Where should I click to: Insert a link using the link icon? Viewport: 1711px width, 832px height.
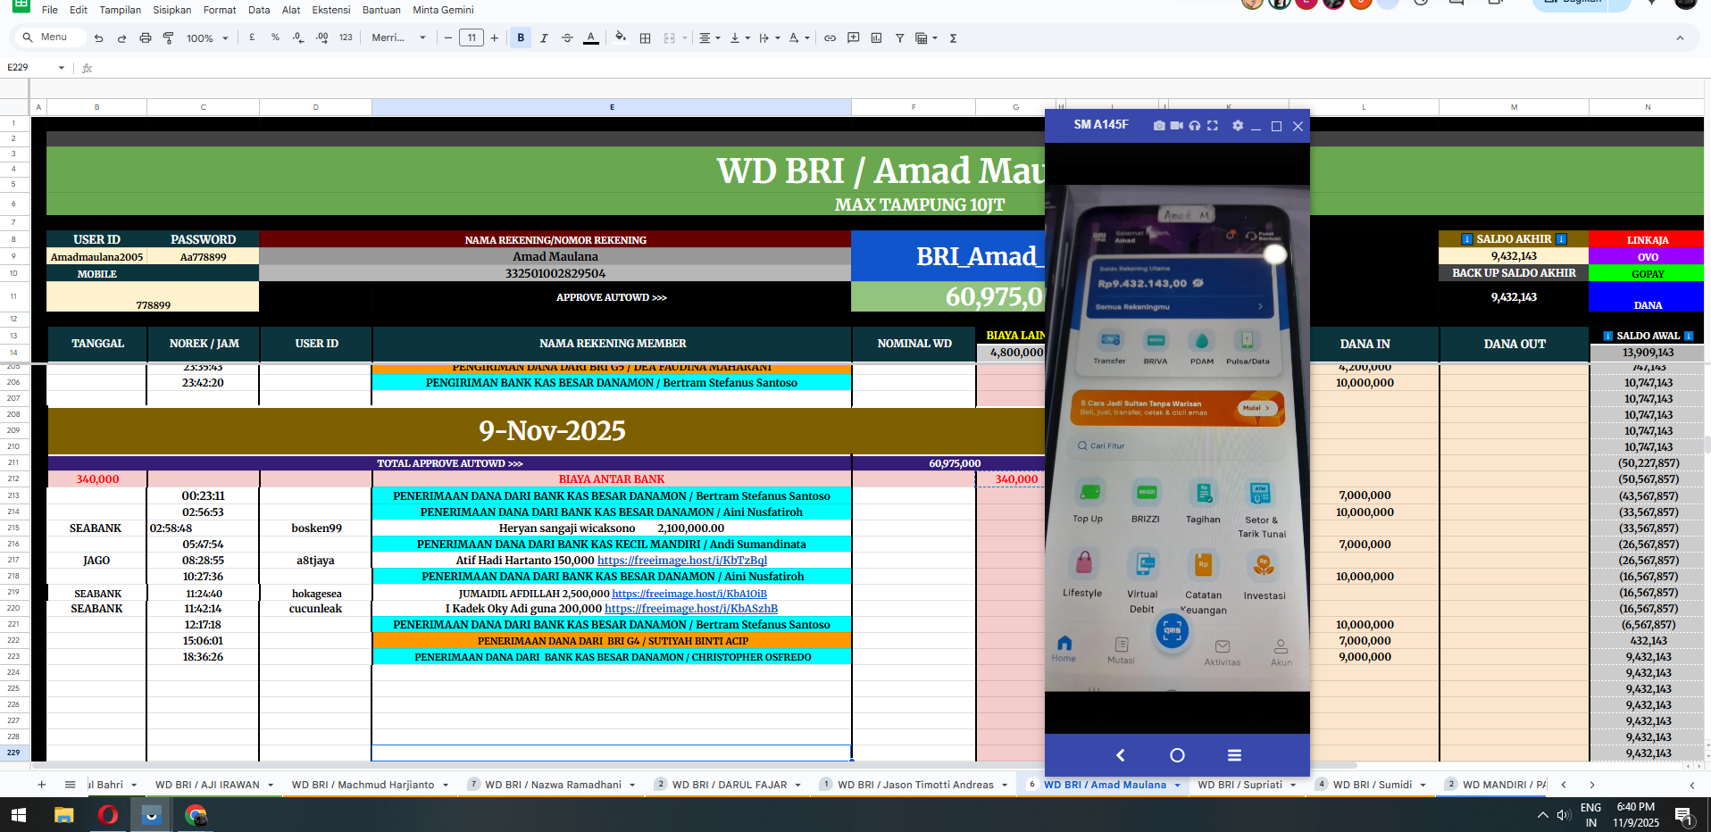830,38
